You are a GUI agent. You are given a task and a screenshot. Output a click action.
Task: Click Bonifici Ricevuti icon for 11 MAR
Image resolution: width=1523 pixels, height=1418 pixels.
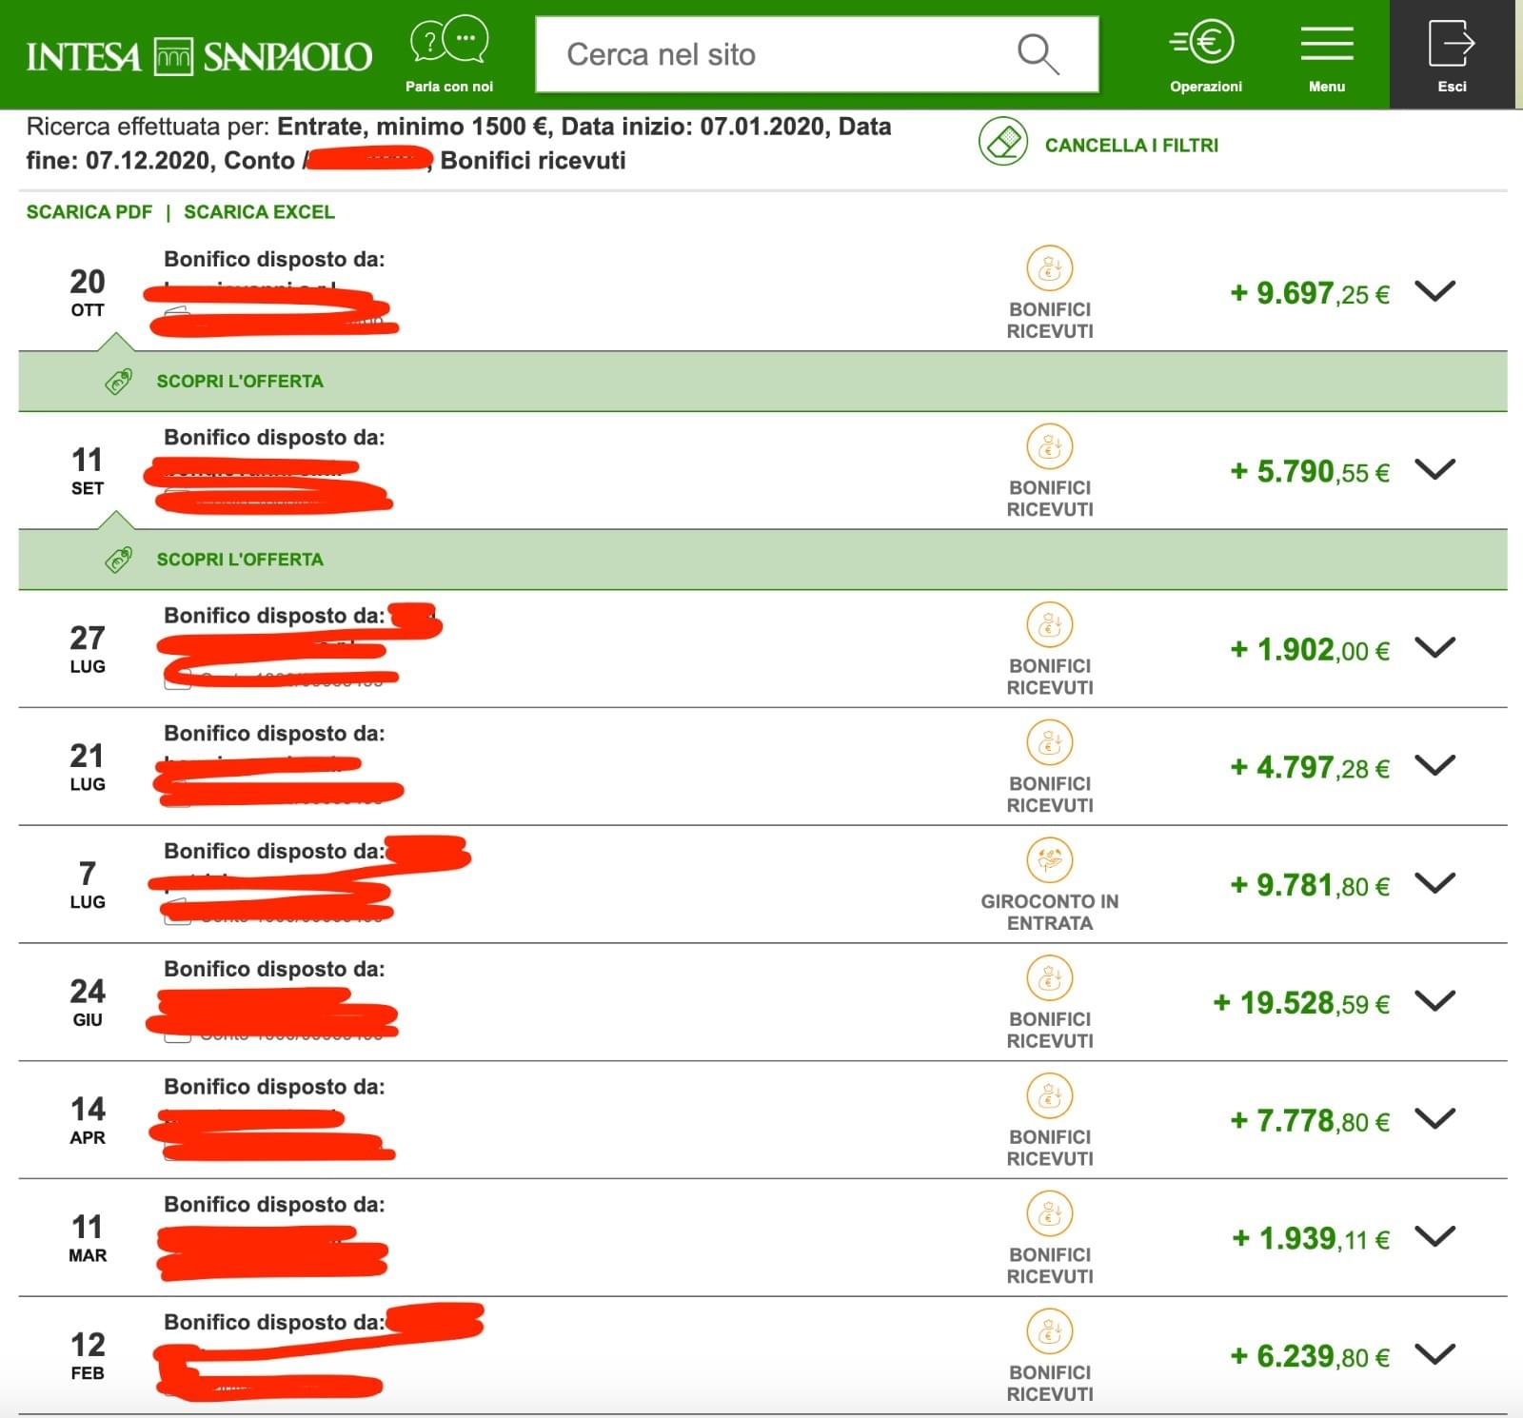coord(1050,1214)
